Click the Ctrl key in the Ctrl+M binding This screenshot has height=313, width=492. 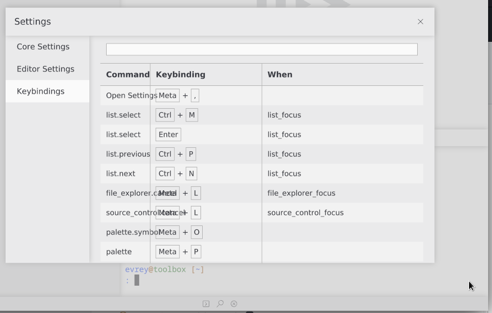pos(165,115)
